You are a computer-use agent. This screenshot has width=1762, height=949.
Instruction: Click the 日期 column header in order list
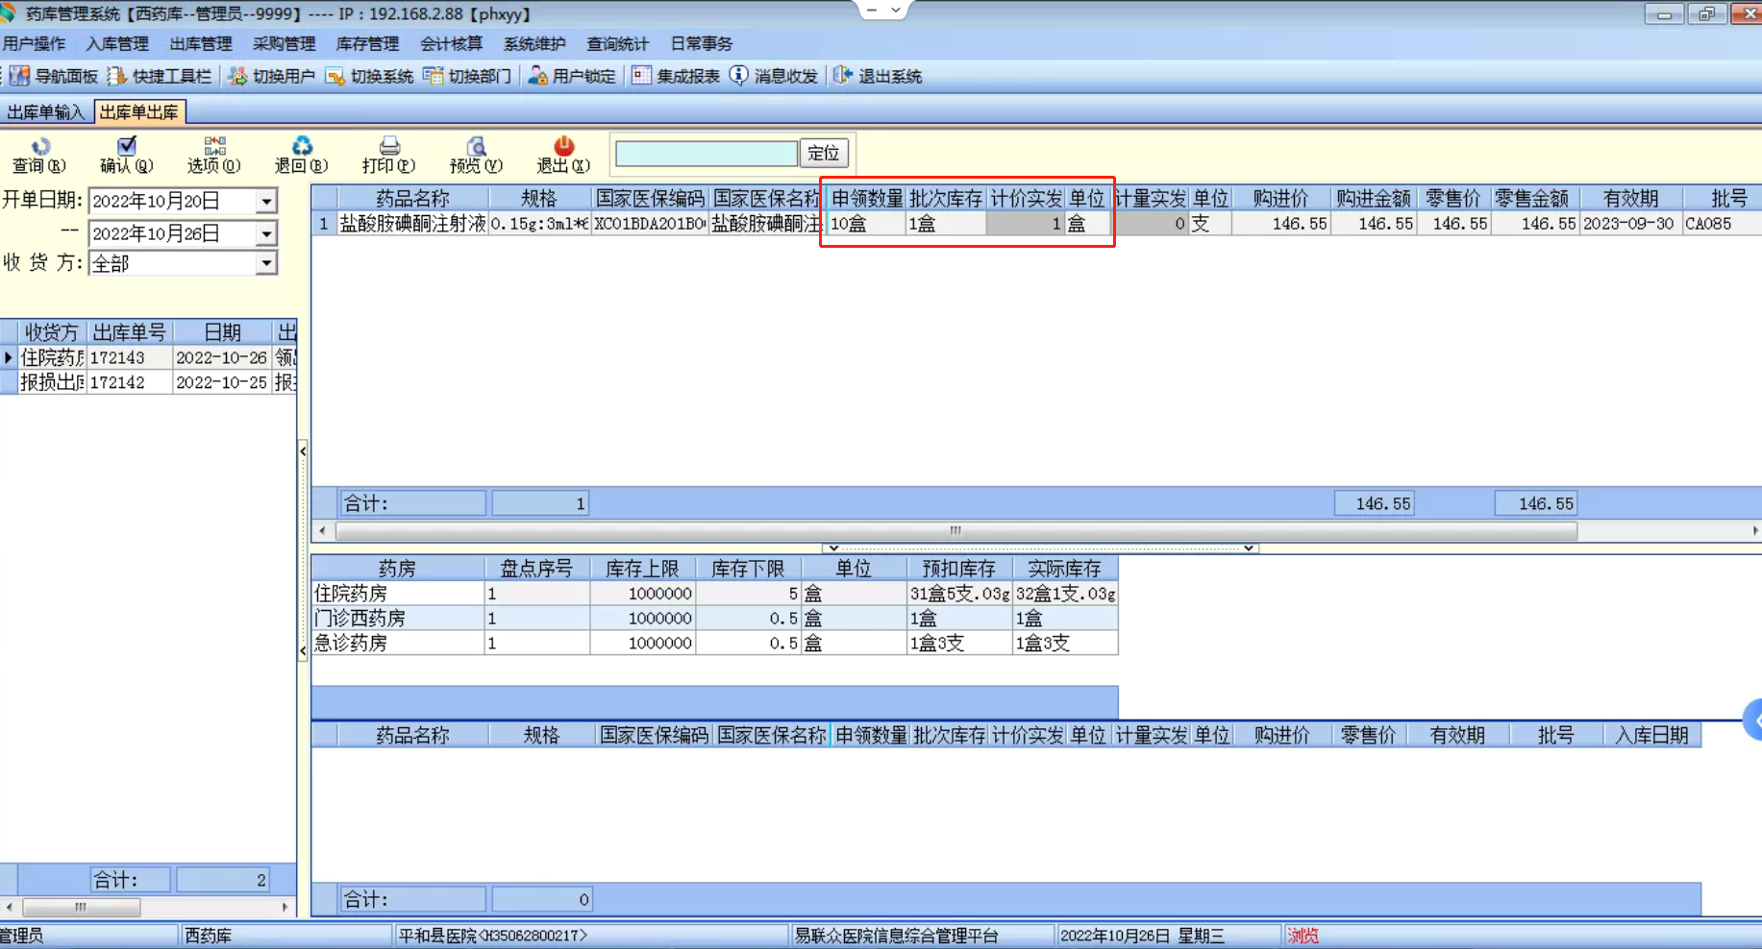tap(223, 332)
